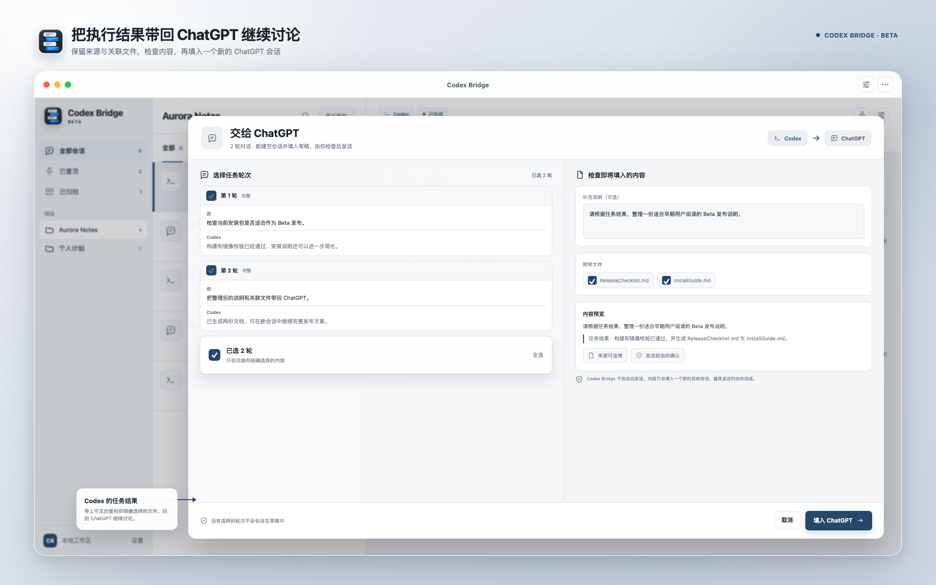Click the document icon next to 检查即将填入的内容
Viewport: 936px width, 585px height.
[x=580, y=175]
